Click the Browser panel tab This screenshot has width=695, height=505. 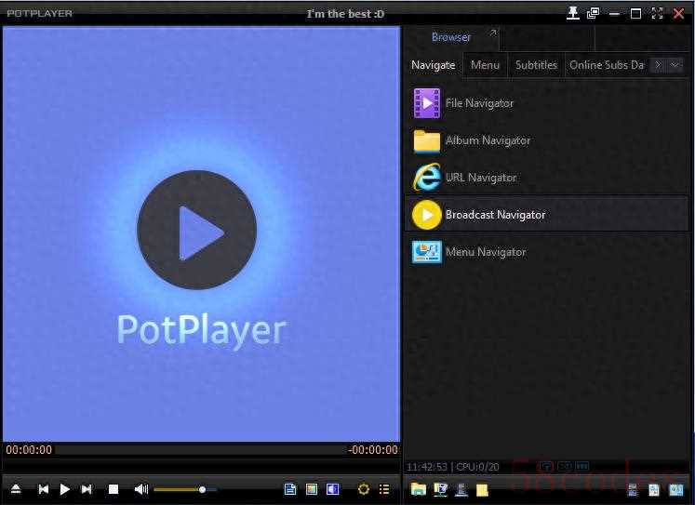click(451, 37)
